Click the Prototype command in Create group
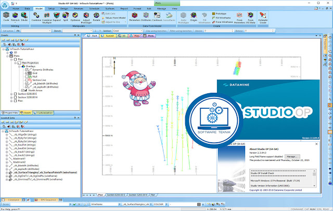This screenshot has height=211, width=333. coord(219,14)
